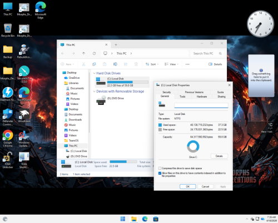Switch to the Tools tab
Screen dimensions: 278x223
click(182, 97)
